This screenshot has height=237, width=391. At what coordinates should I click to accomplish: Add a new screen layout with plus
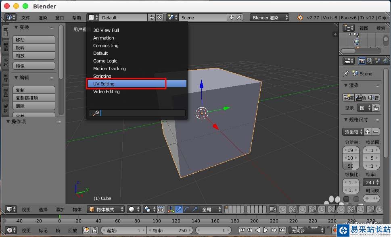tap(152, 17)
